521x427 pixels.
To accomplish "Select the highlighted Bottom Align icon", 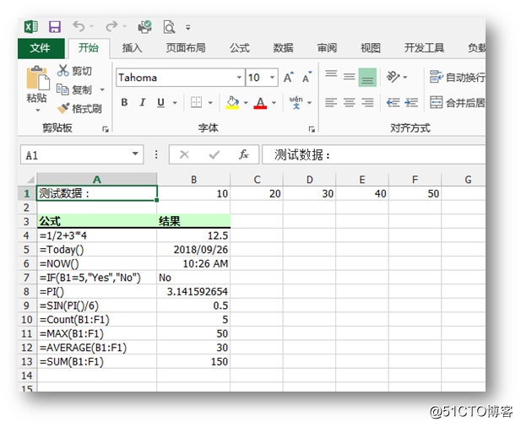I will pyautogui.click(x=367, y=78).
